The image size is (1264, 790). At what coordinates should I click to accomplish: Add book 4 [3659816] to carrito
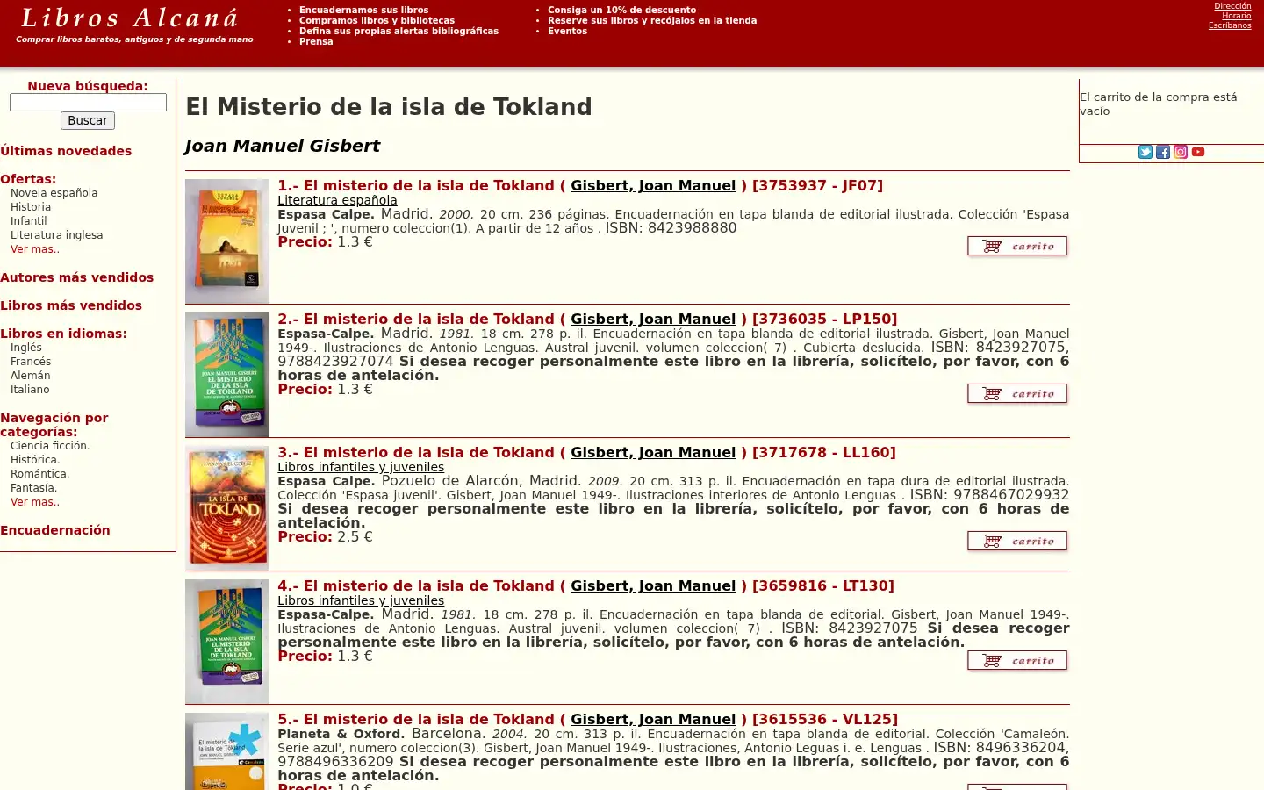click(1017, 660)
